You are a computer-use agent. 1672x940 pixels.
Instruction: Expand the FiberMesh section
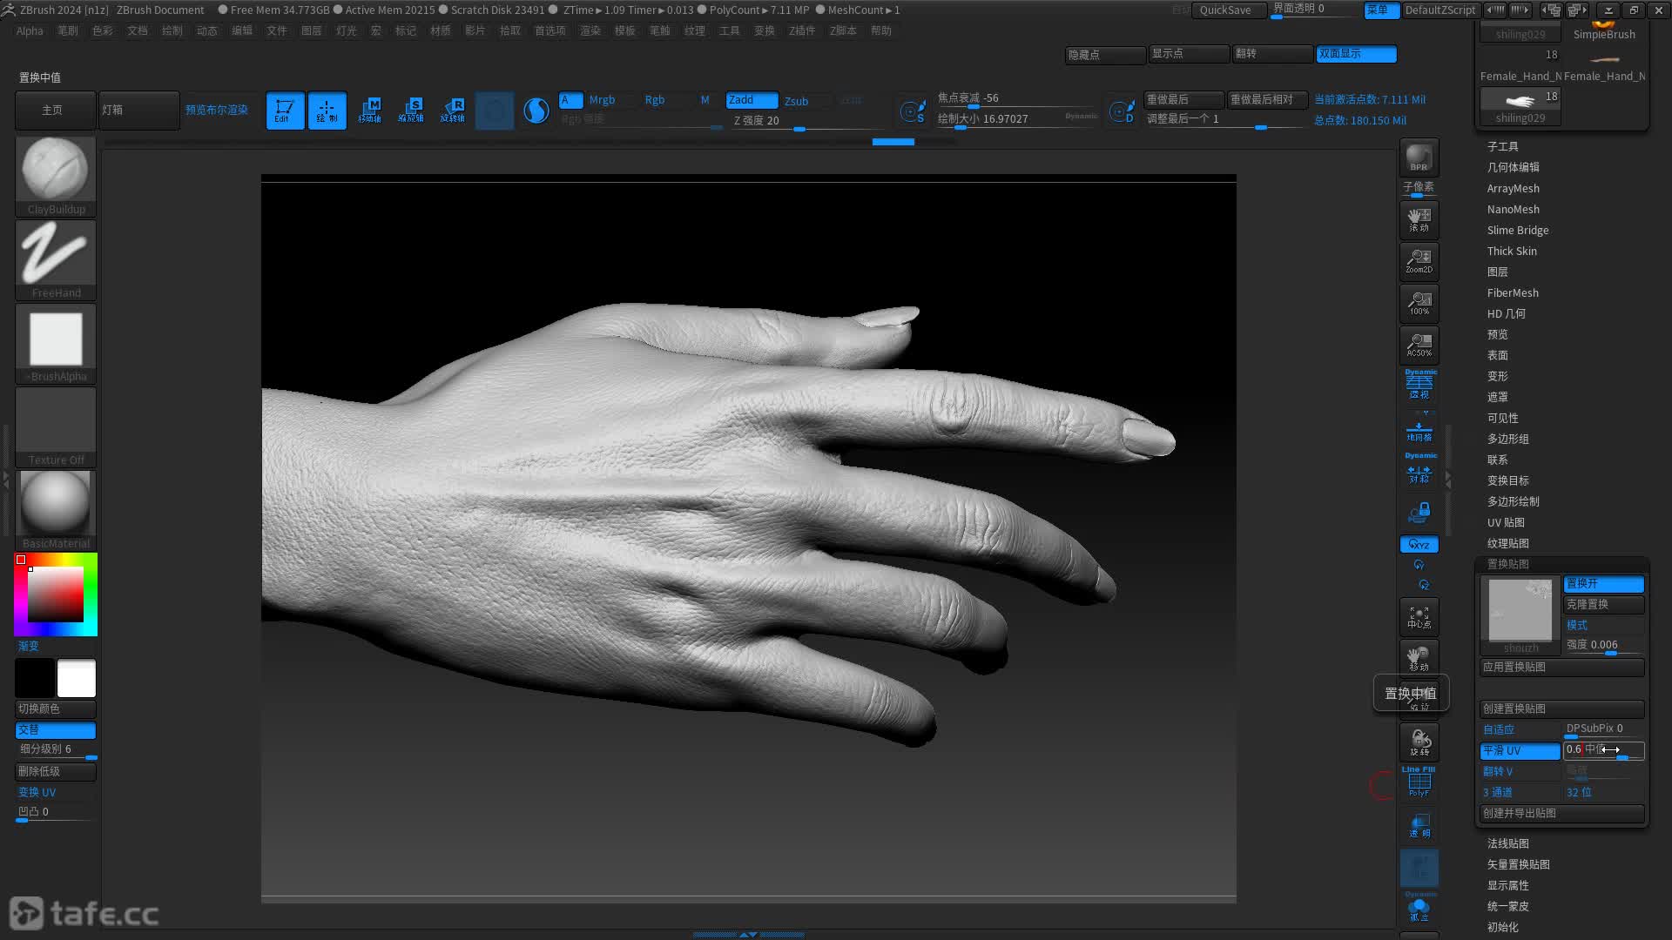tap(1513, 292)
